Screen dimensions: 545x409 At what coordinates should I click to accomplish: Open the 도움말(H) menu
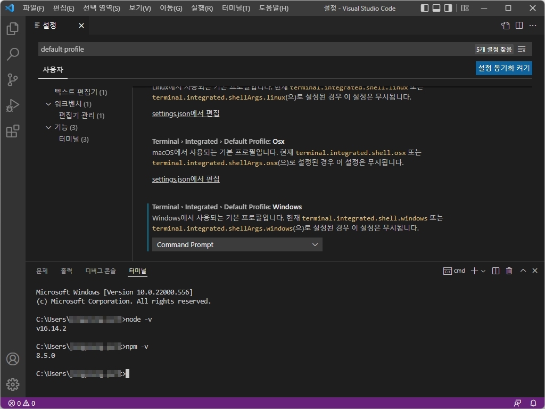coord(274,8)
